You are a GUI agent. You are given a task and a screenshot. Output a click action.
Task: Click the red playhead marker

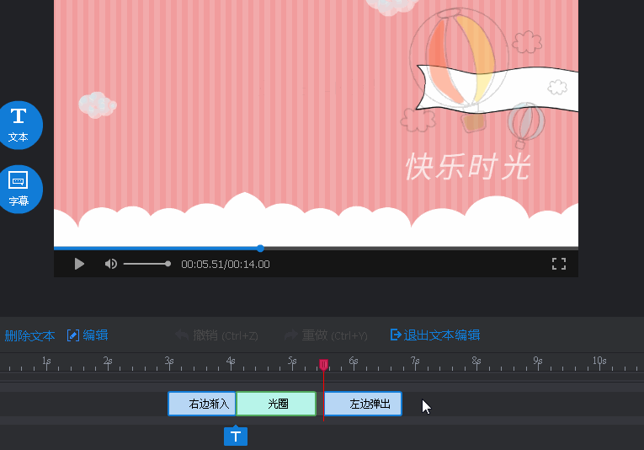pos(323,365)
